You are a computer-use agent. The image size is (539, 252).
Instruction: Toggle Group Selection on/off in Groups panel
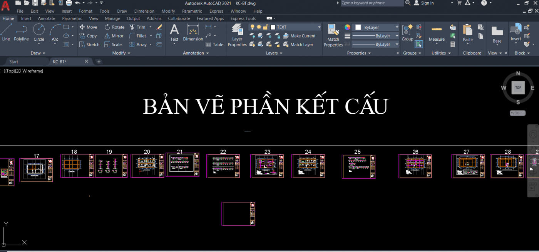point(419,44)
